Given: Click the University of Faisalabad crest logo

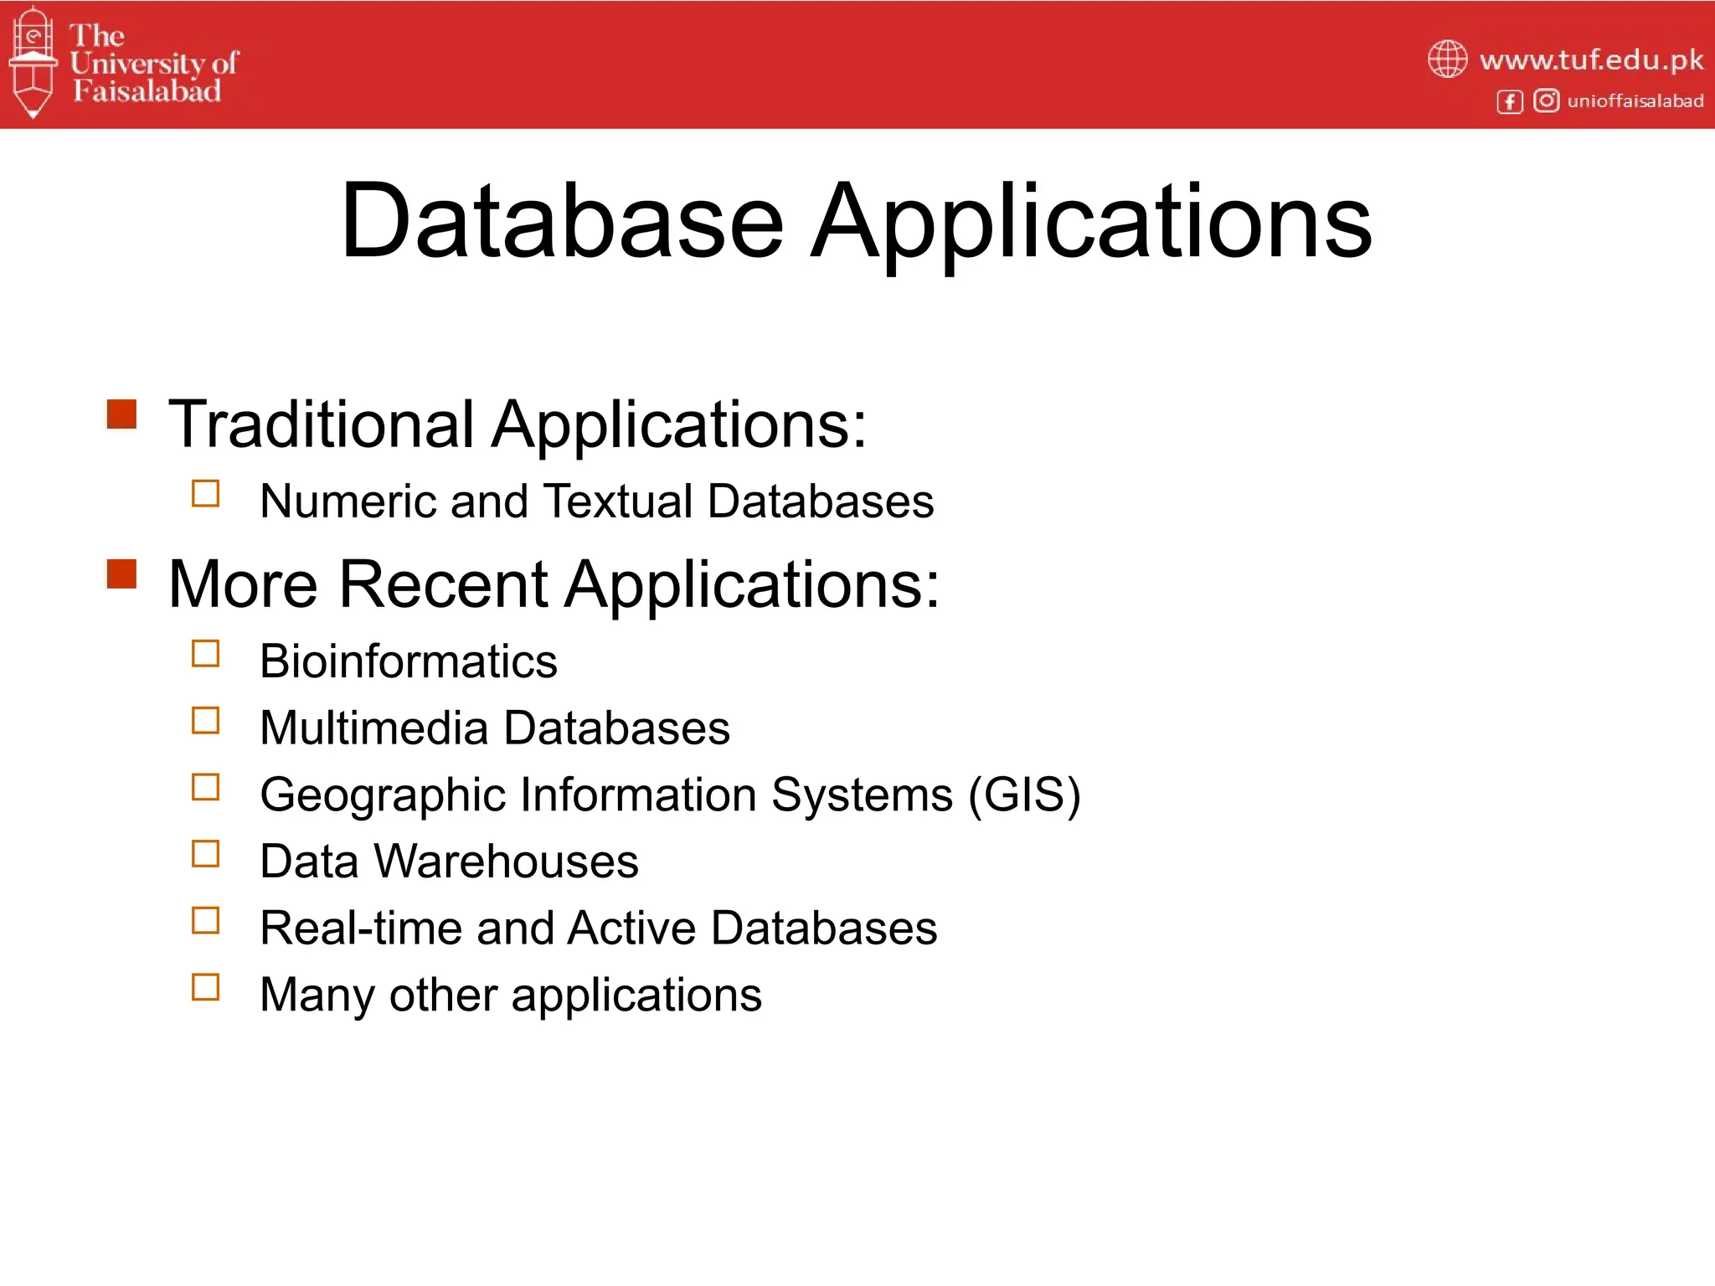Looking at the screenshot, I should click(x=33, y=63).
